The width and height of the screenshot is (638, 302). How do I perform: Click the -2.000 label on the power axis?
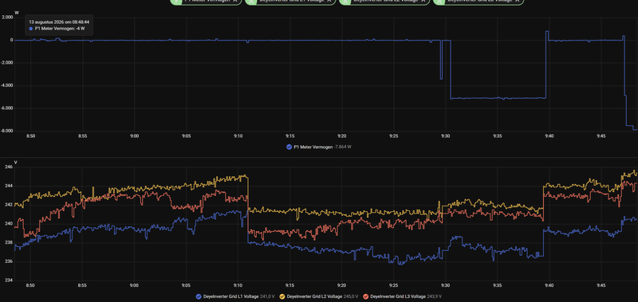(7, 63)
